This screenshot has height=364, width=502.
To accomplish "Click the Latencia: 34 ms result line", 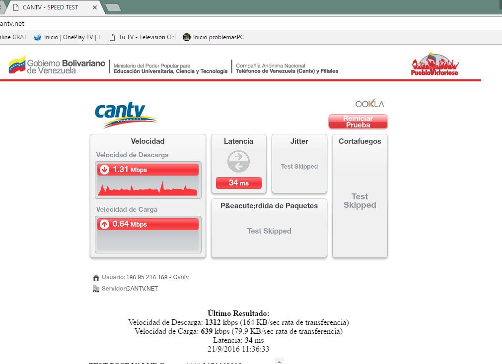I will pyautogui.click(x=238, y=340).
